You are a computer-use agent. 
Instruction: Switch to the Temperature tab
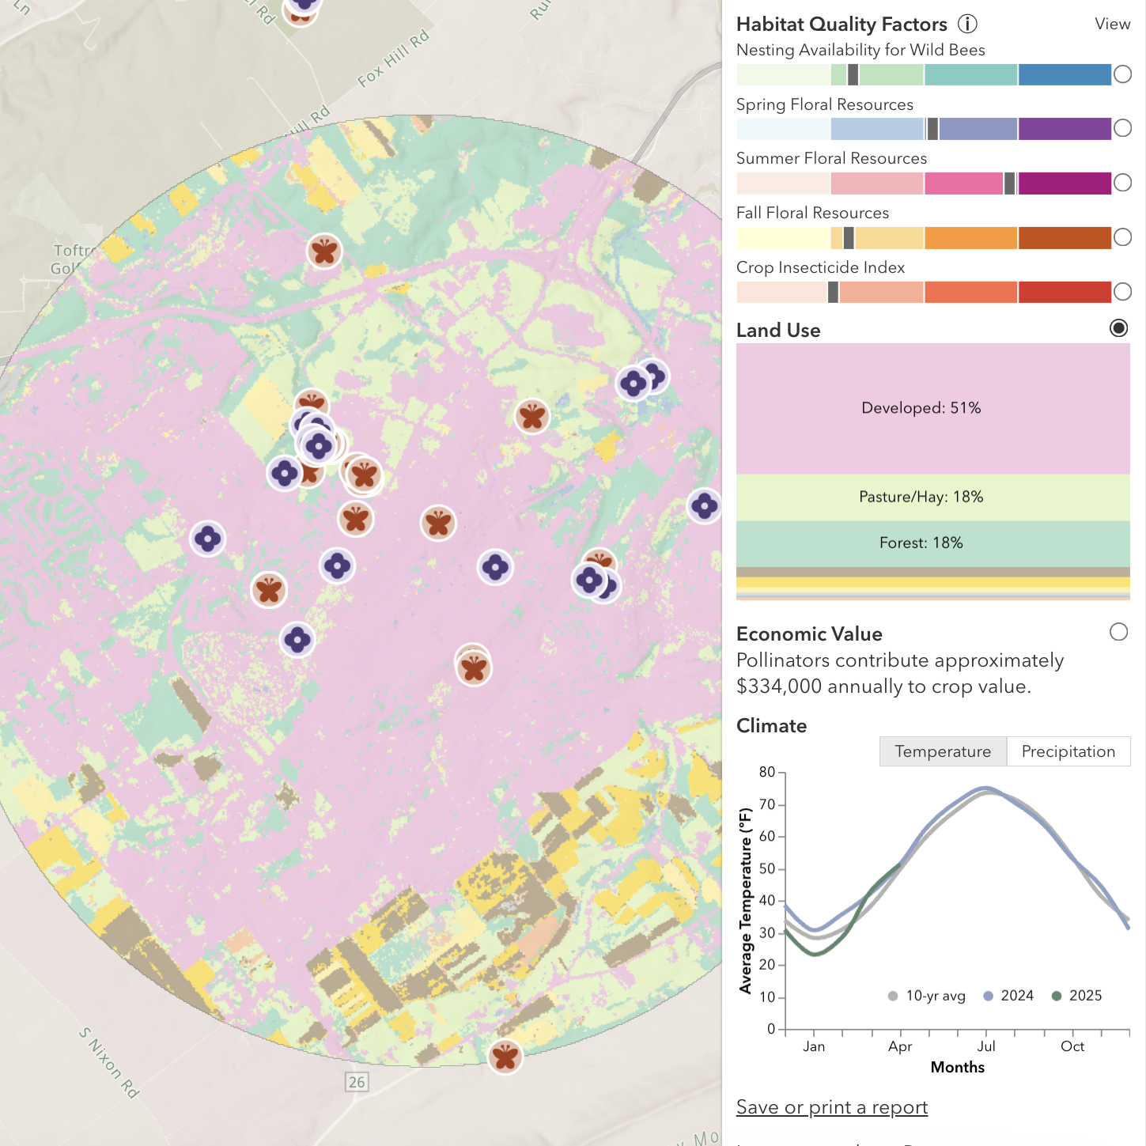coord(943,751)
